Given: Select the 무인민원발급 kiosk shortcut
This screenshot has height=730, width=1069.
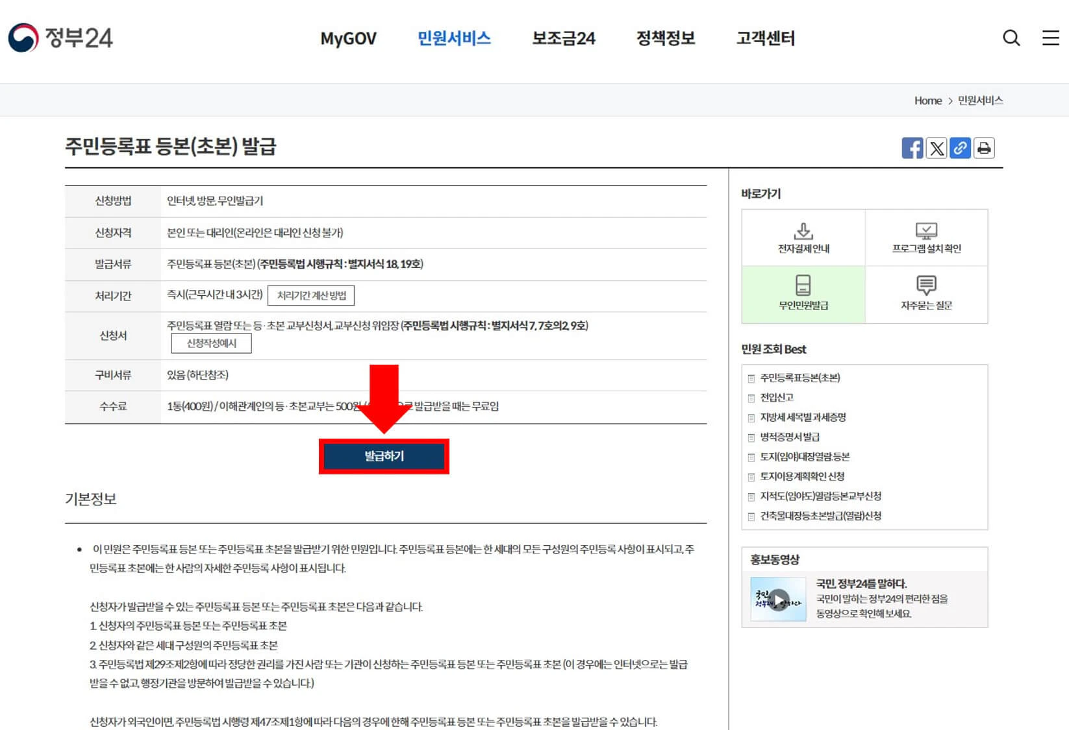Looking at the screenshot, I should (x=803, y=294).
